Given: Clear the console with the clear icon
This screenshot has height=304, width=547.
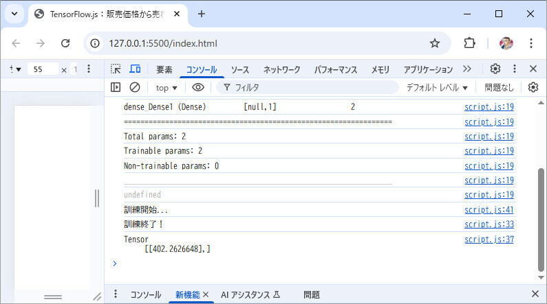Looking at the screenshot, I should click(135, 87).
